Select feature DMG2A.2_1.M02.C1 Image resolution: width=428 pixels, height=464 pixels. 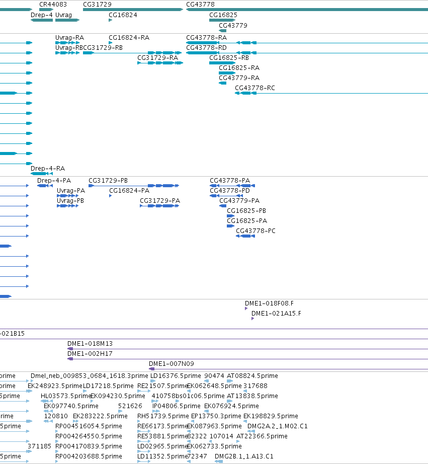(278, 426)
